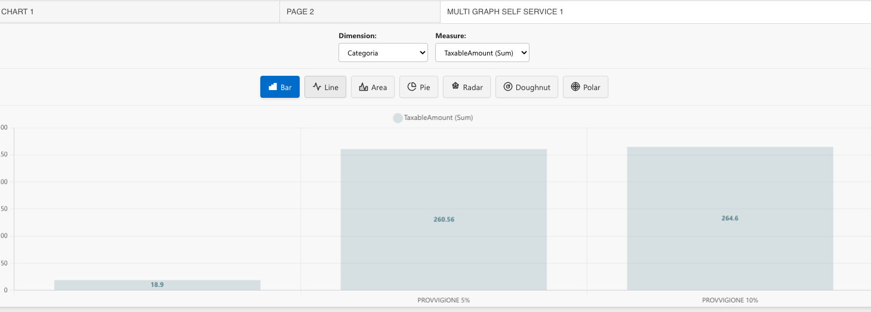
Task: Switch chart type to Radar
Action: (x=467, y=87)
